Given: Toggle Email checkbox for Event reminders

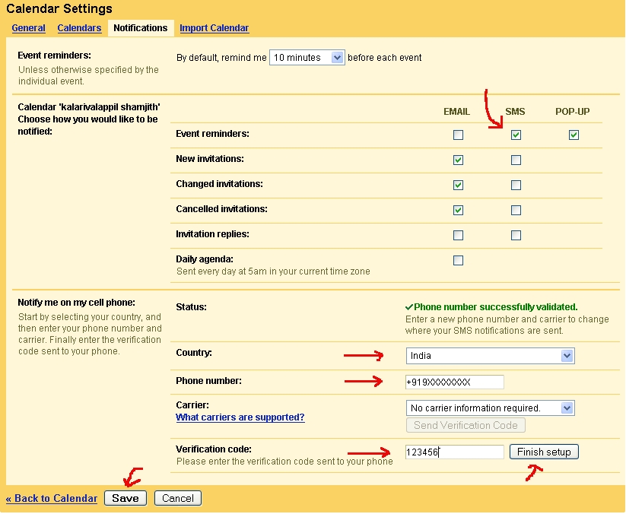Looking at the screenshot, I should [459, 135].
